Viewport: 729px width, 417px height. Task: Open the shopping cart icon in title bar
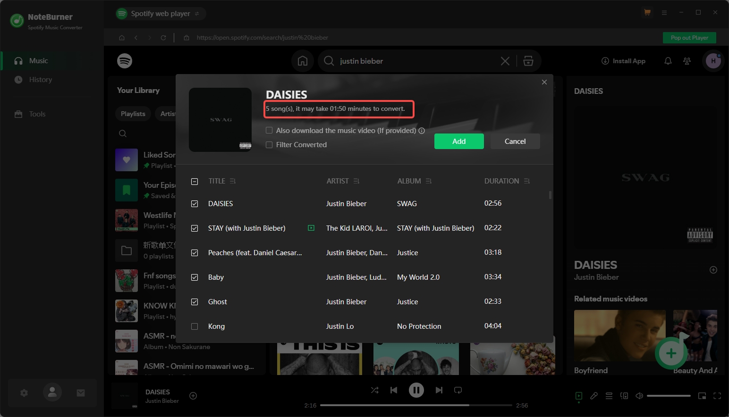(x=647, y=13)
